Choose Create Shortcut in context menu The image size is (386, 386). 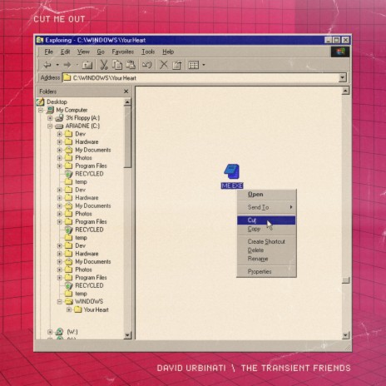[266, 241]
